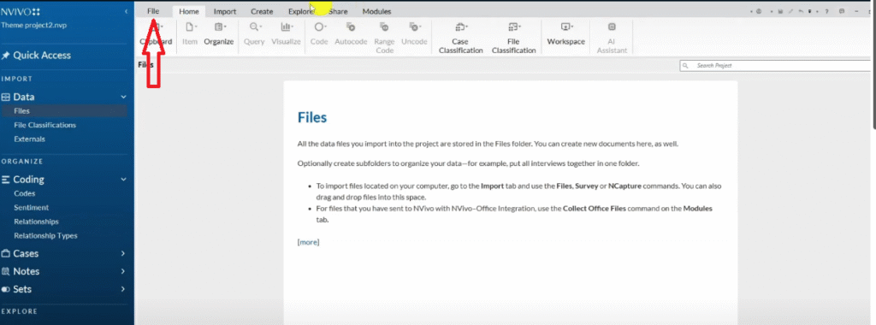Screen dimensions: 876x325
Task: Click the Autocode ribbon icon
Action: click(x=351, y=27)
